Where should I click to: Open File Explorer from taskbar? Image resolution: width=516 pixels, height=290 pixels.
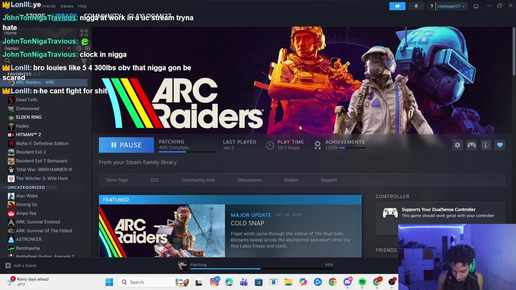point(288,282)
